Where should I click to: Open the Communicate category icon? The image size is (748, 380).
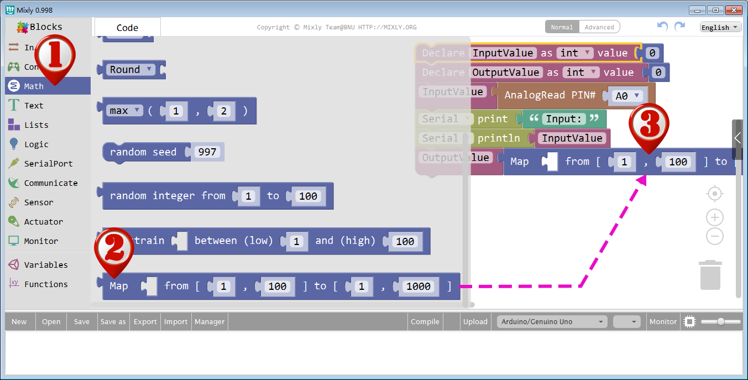14,183
